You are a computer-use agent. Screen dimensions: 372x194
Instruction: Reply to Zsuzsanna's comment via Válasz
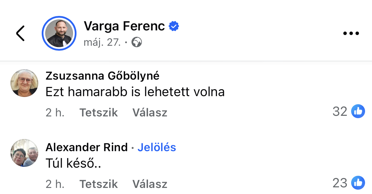[x=150, y=112]
